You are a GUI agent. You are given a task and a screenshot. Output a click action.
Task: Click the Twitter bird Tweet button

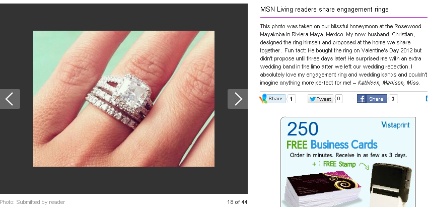tap(320, 99)
